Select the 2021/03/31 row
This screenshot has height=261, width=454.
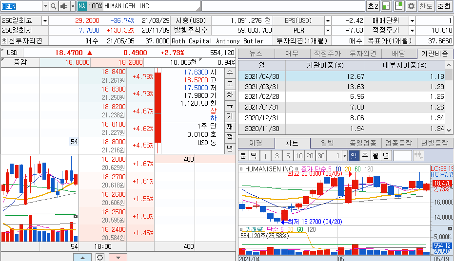point(341,87)
